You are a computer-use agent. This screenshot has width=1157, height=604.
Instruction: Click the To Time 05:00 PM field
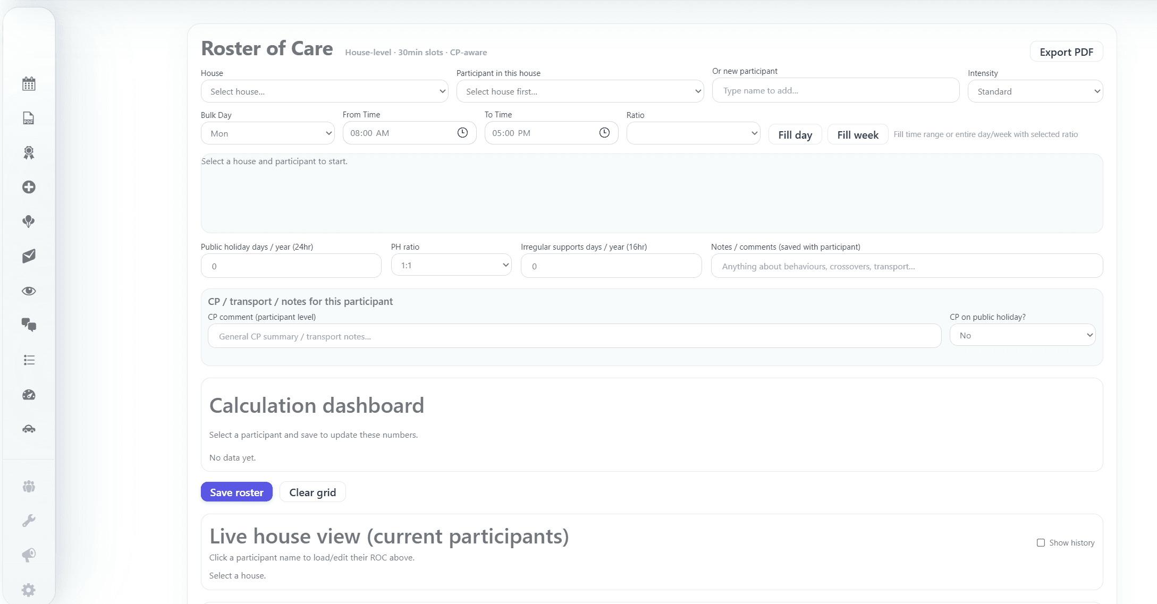pyautogui.click(x=551, y=133)
